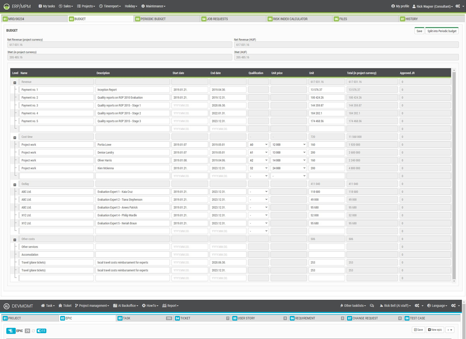Click Save button in Budget panel
Image resolution: width=466 pixels, height=339 pixels.
tap(419, 31)
